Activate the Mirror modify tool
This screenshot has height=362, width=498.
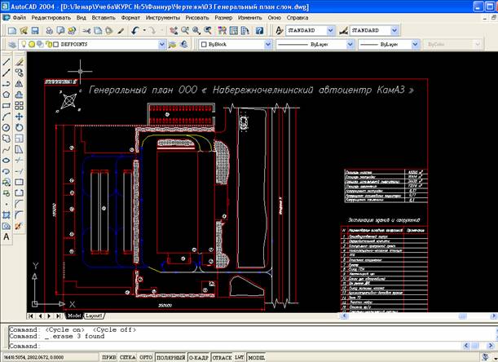(19, 84)
